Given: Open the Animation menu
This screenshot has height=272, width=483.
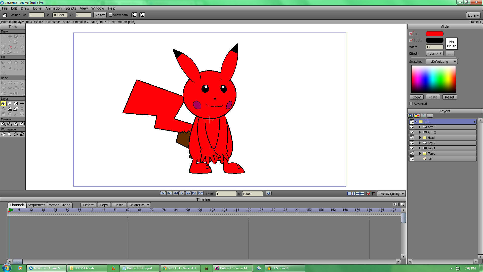Looking at the screenshot, I should (53, 8).
